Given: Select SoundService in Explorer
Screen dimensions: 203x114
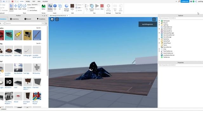Looking at the screenshot, I should pyautogui.click(x=167, y=47).
